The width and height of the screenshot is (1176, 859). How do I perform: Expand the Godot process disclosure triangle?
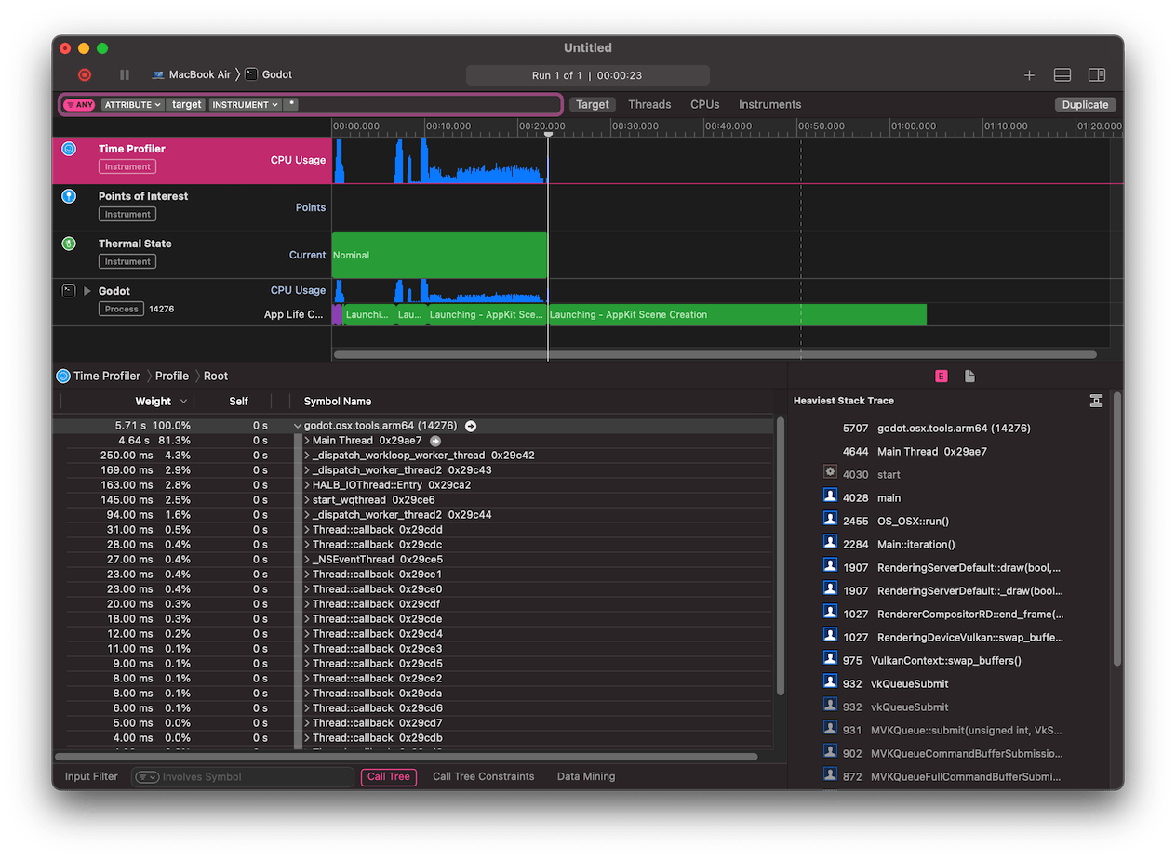86,290
